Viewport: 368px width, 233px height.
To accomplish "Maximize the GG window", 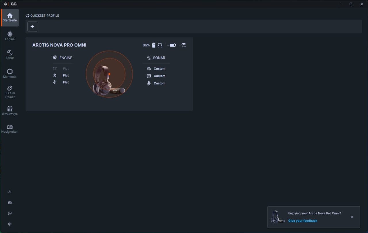I will [351, 4].
